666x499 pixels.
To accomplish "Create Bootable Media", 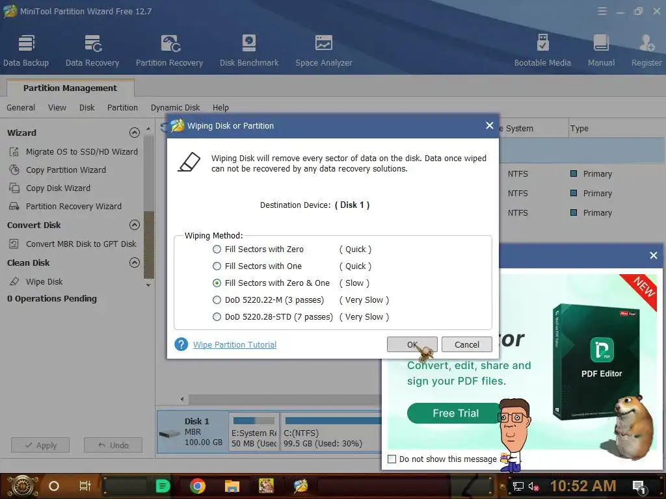I will 542,51.
